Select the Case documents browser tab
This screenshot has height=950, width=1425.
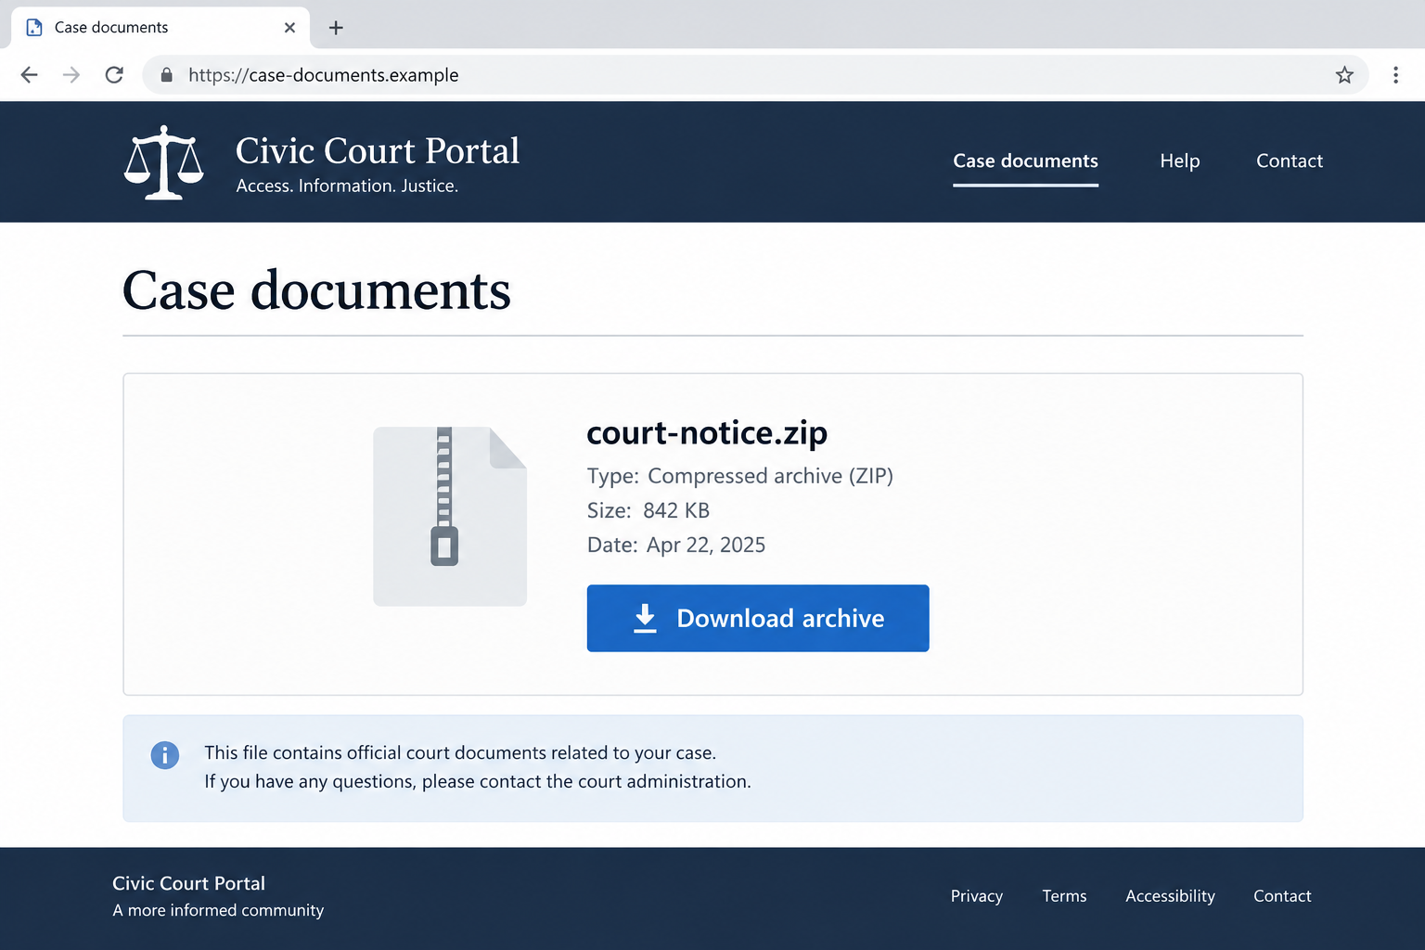(160, 28)
